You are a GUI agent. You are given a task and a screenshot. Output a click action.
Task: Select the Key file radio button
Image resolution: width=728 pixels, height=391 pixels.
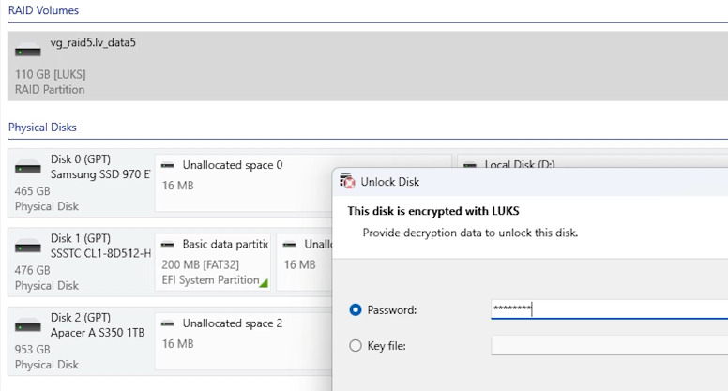click(x=356, y=346)
